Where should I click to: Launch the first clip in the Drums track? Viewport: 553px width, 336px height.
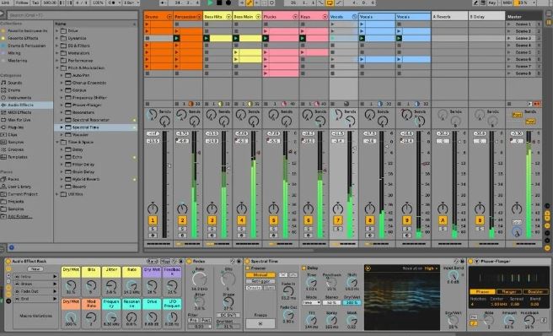point(147,24)
